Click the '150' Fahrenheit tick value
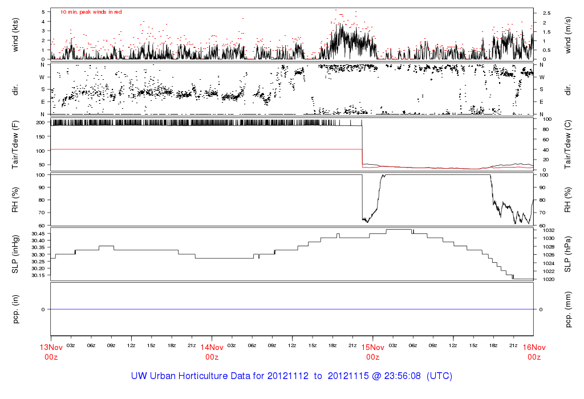This screenshot has height=399, width=584. point(40,137)
